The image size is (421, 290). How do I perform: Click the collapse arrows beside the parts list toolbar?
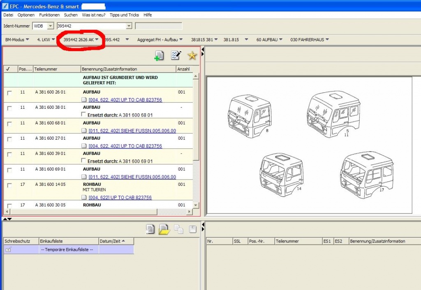pos(203,51)
